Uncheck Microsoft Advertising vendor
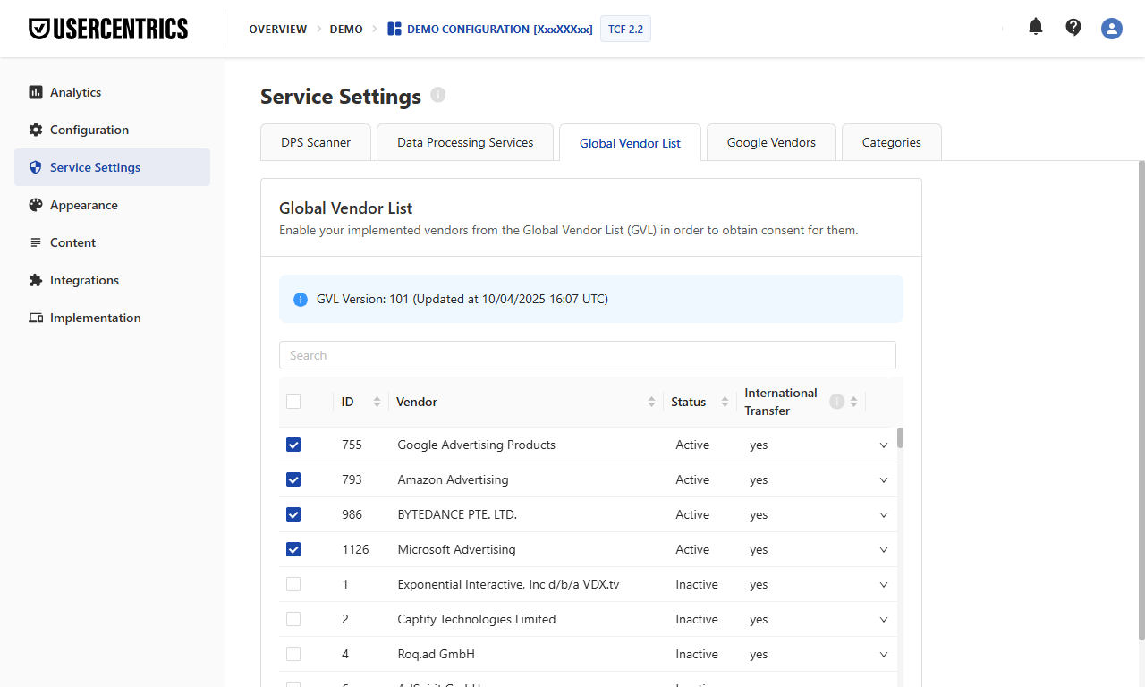Image resolution: width=1145 pixels, height=687 pixels. (x=293, y=549)
